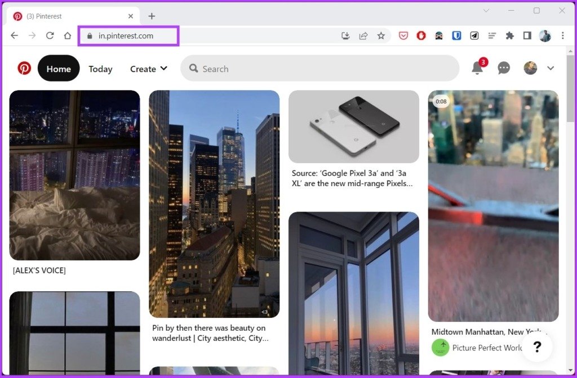This screenshot has height=378, width=577.
Task: Open the Bitwarden shield extension
Action: coord(456,35)
